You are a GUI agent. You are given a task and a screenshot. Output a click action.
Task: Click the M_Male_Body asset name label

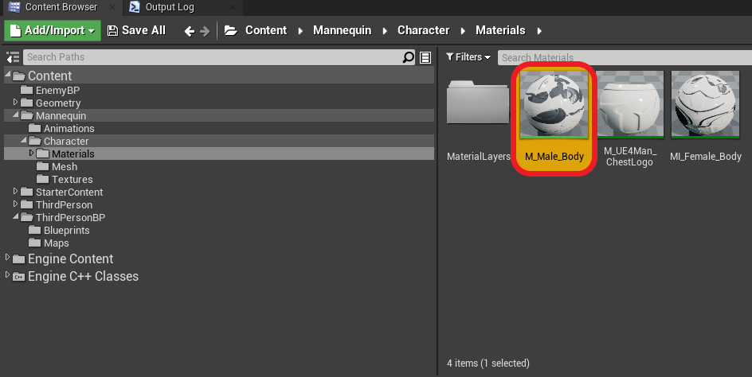[554, 156]
